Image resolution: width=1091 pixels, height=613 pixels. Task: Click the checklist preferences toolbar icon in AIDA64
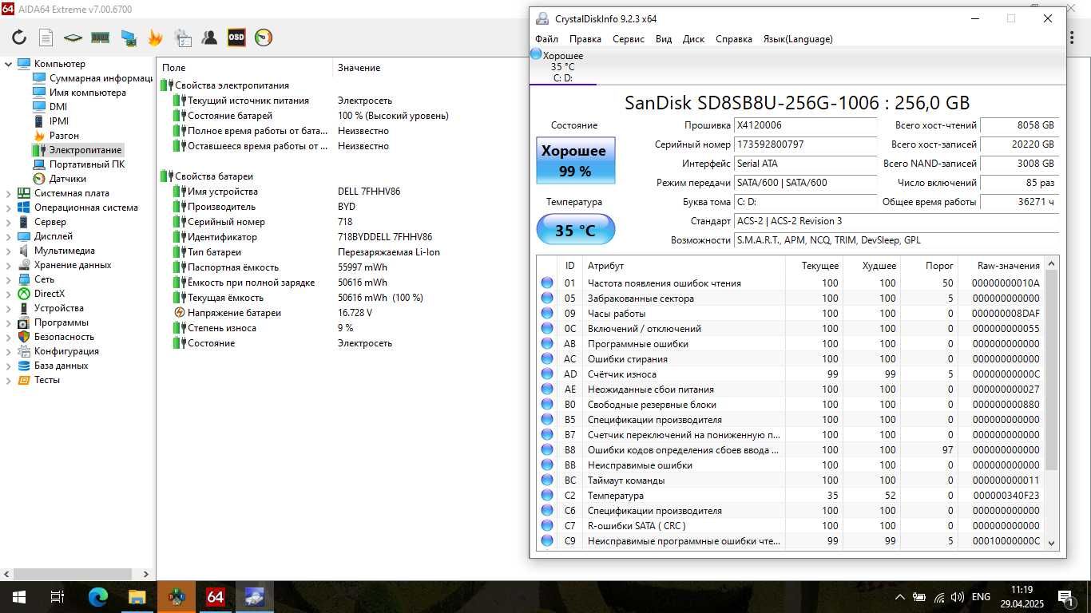183,37
